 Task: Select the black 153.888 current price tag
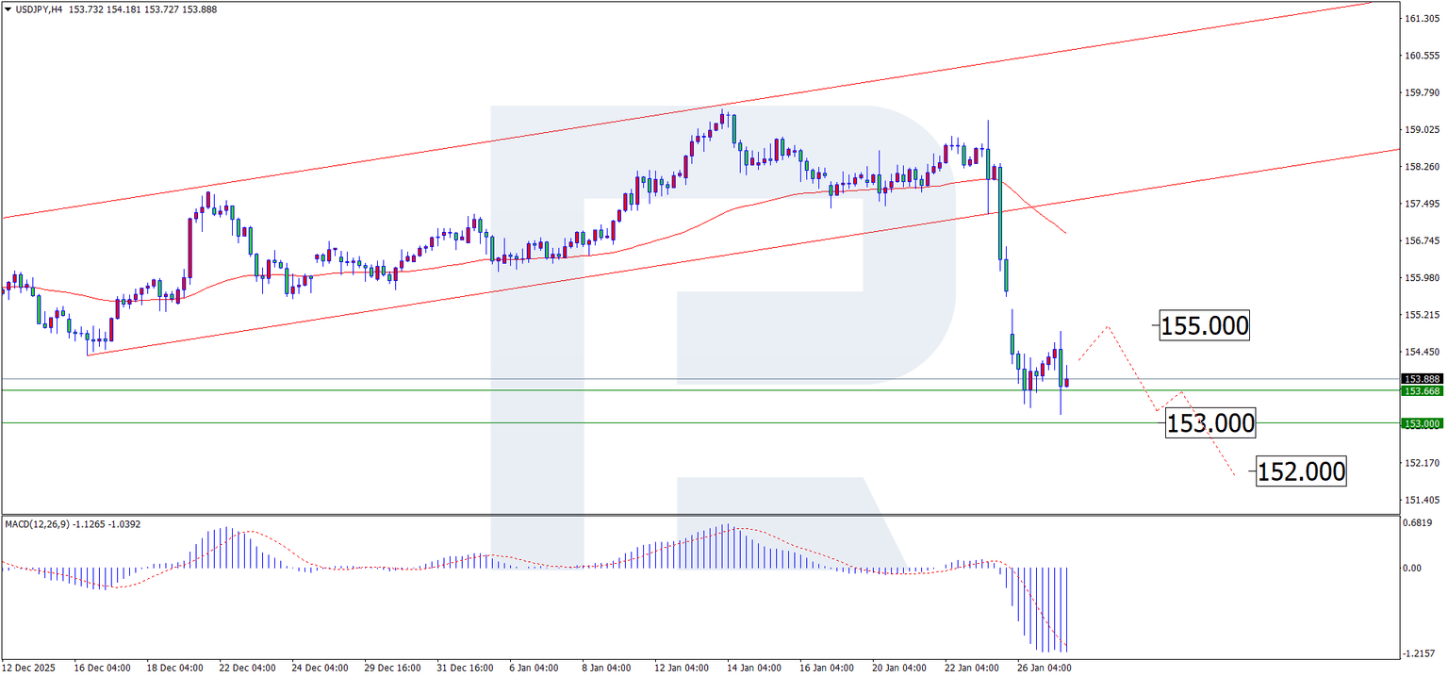pyautogui.click(x=1420, y=378)
